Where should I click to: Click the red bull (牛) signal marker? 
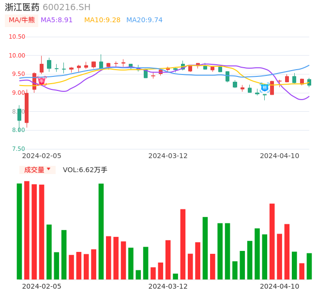[x=42, y=81]
